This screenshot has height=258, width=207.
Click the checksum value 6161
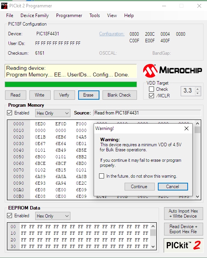[40, 53]
